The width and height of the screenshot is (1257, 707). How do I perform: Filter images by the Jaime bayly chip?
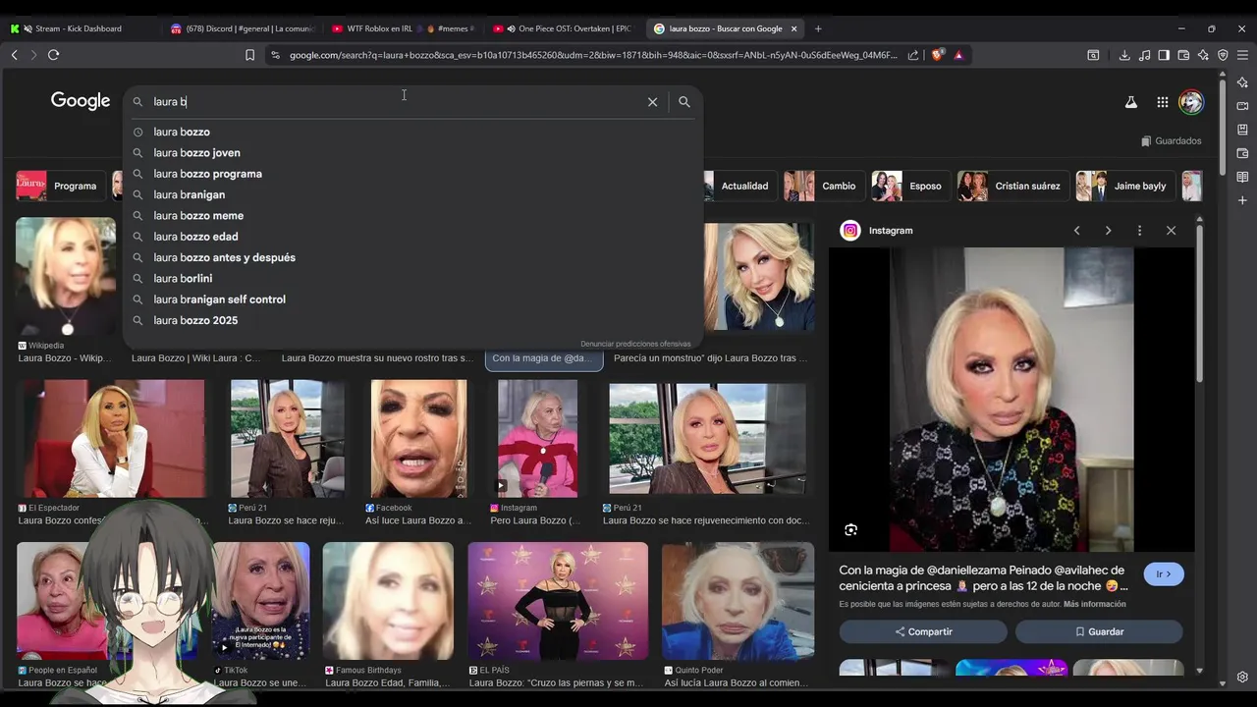point(1124,186)
